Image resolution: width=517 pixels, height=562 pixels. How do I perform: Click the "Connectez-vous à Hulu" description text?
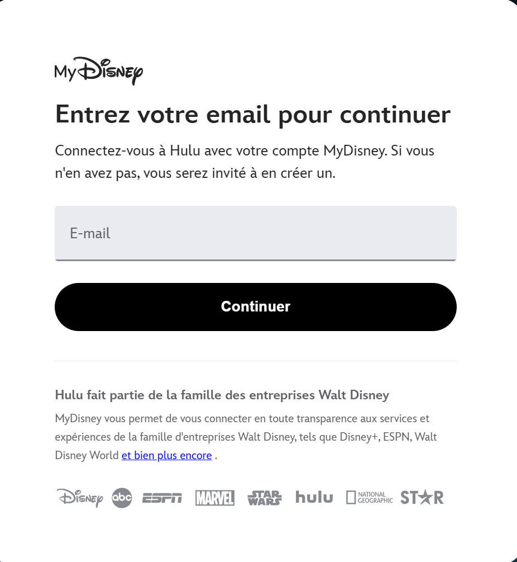point(245,162)
